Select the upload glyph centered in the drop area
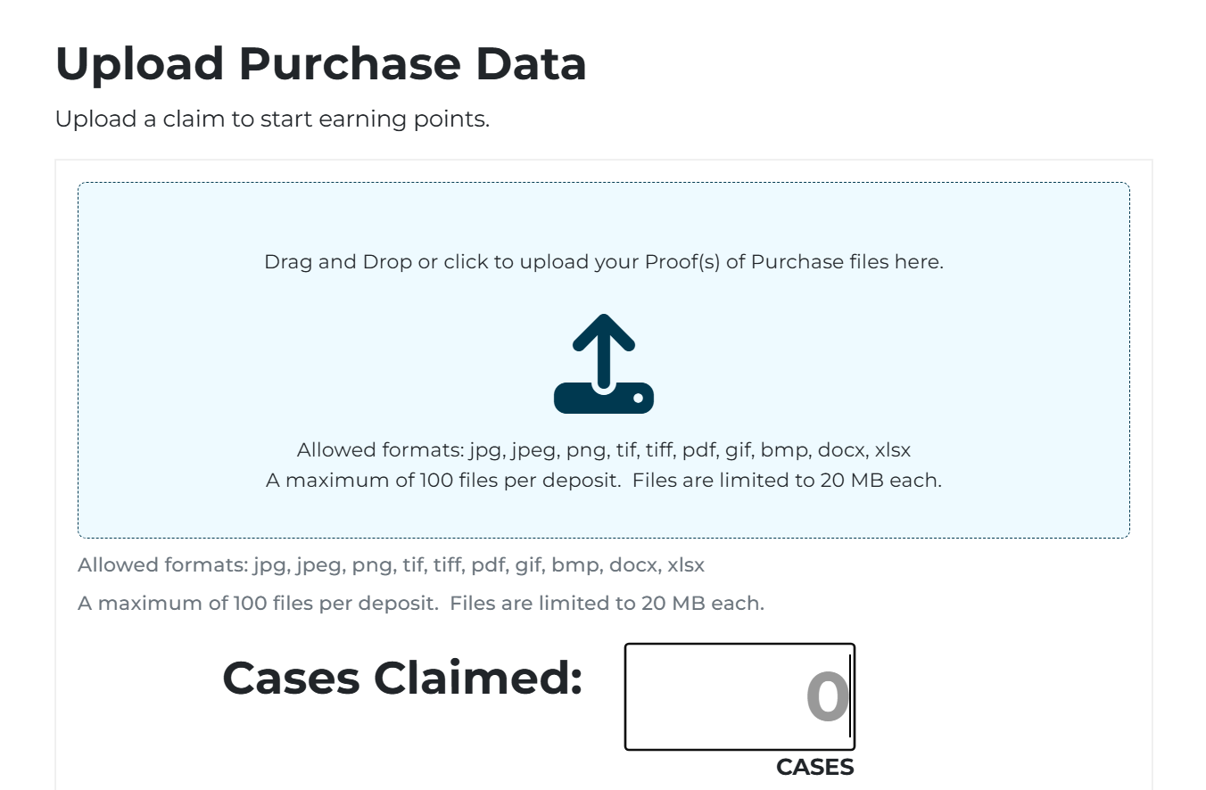1206x790 pixels. pyautogui.click(x=603, y=361)
